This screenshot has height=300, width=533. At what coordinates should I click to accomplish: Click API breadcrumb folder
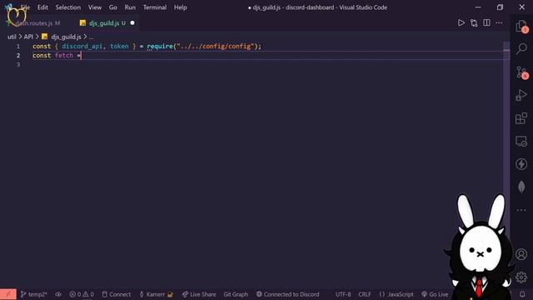[28, 37]
